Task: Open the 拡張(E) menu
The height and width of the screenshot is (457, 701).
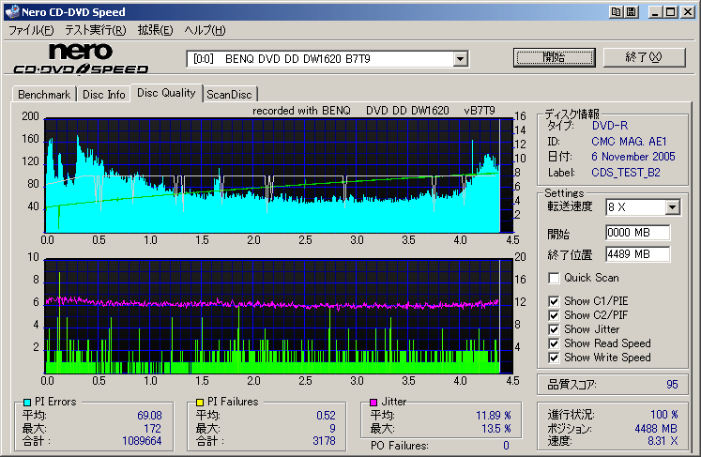Action: pyautogui.click(x=155, y=30)
